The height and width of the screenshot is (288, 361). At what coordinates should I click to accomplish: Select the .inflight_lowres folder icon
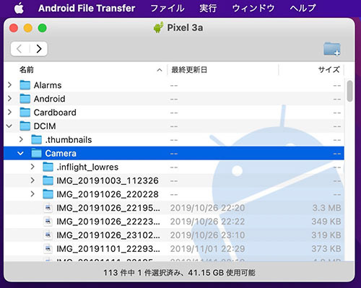48,167
